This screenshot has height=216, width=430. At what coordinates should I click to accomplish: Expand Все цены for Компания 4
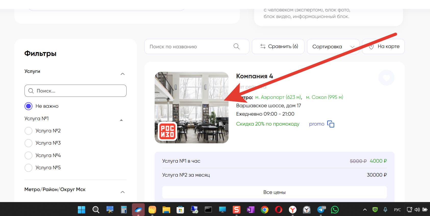[x=274, y=192]
